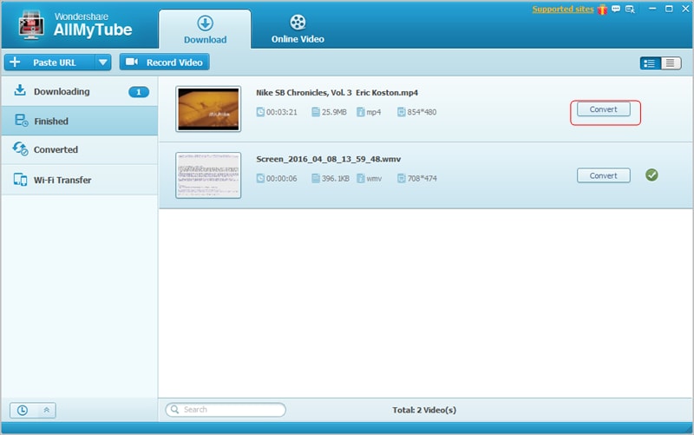
Task: Click the 708*474 resolution value
Action: coord(422,179)
